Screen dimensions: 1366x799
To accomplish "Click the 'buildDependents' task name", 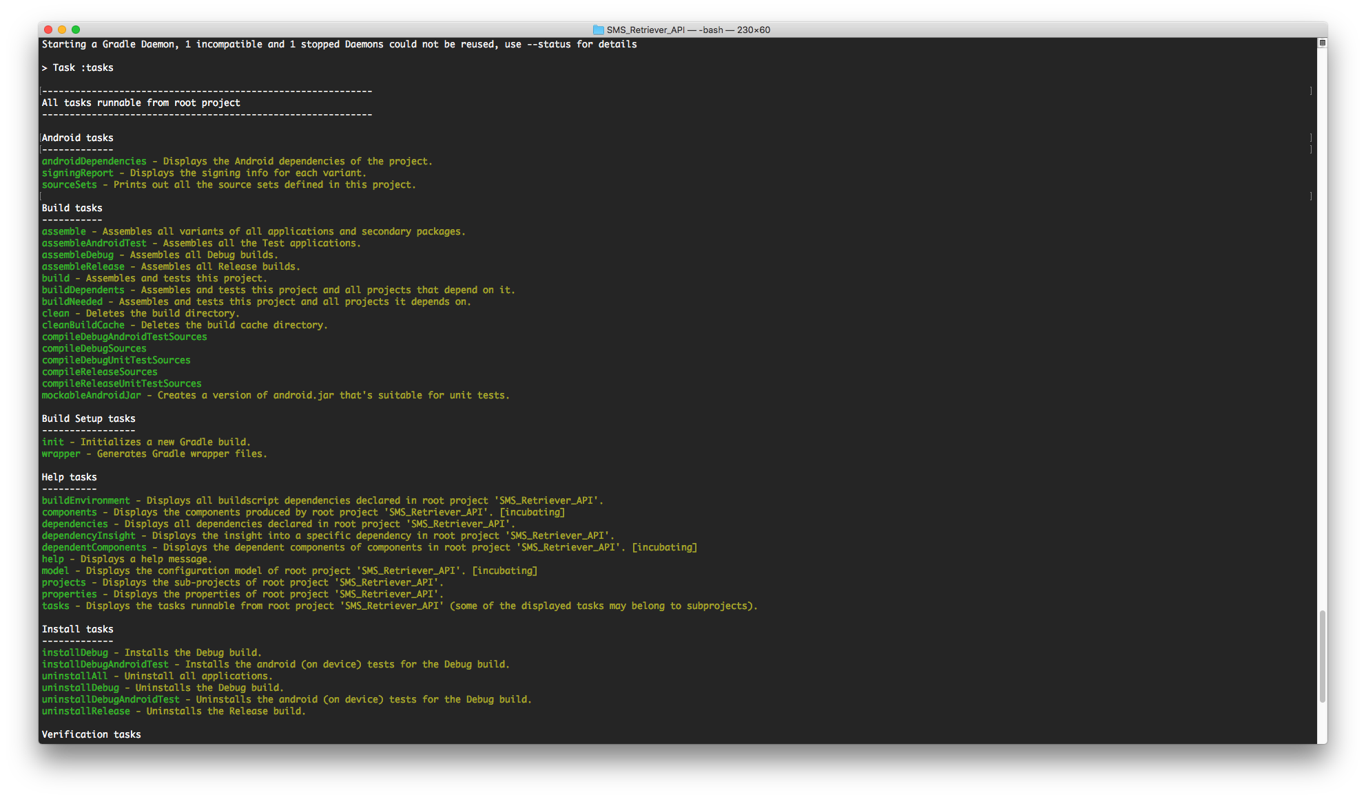I will [x=83, y=290].
